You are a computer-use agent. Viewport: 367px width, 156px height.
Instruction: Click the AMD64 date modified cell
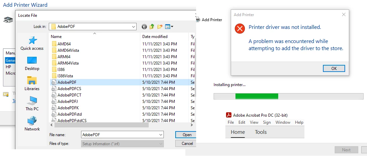coord(160,44)
